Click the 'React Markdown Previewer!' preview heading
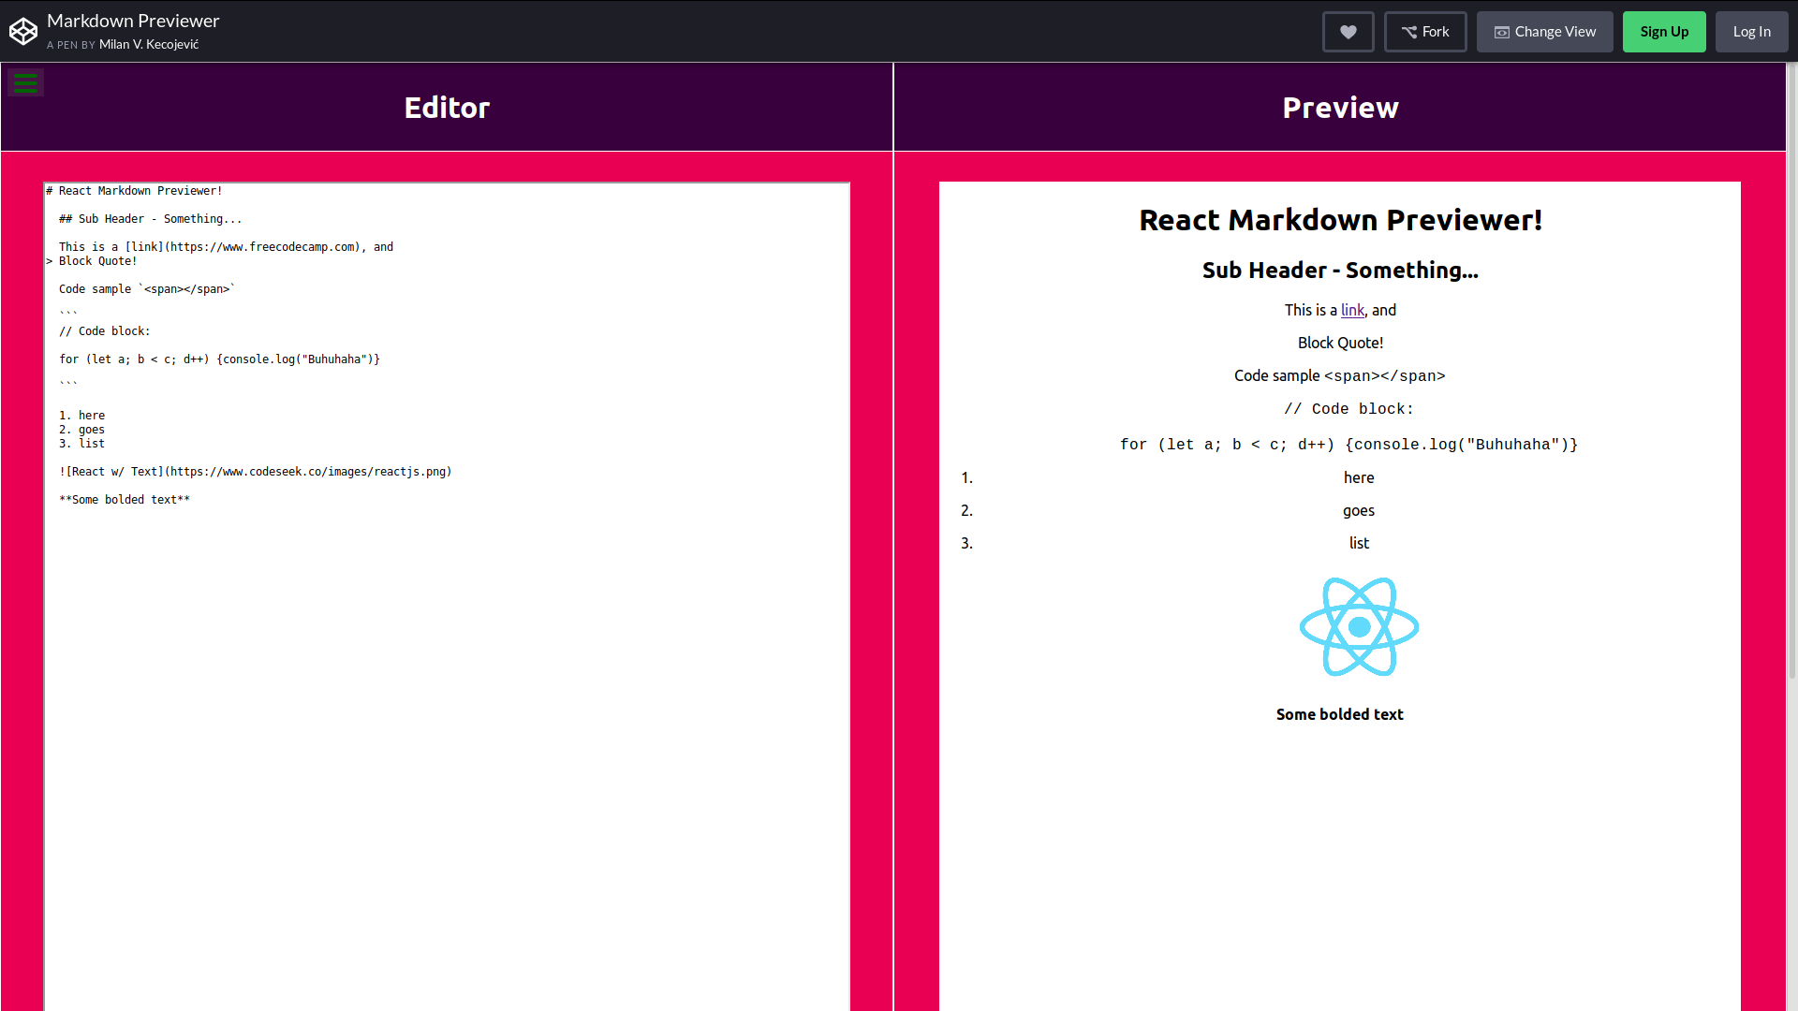1798x1011 pixels. click(1340, 220)
